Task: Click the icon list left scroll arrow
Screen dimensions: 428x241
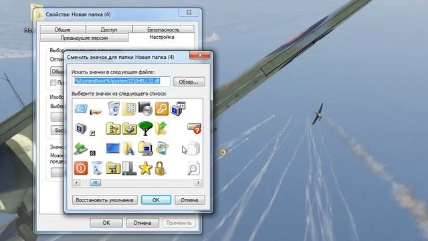Action: pyautogui.click(x=77, y=183)
